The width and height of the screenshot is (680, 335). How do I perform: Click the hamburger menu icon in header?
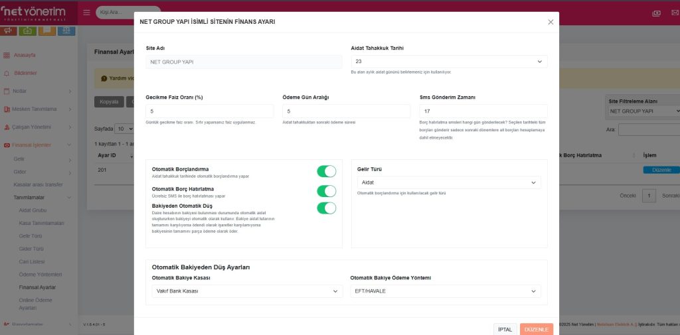[x=87, y=13]
